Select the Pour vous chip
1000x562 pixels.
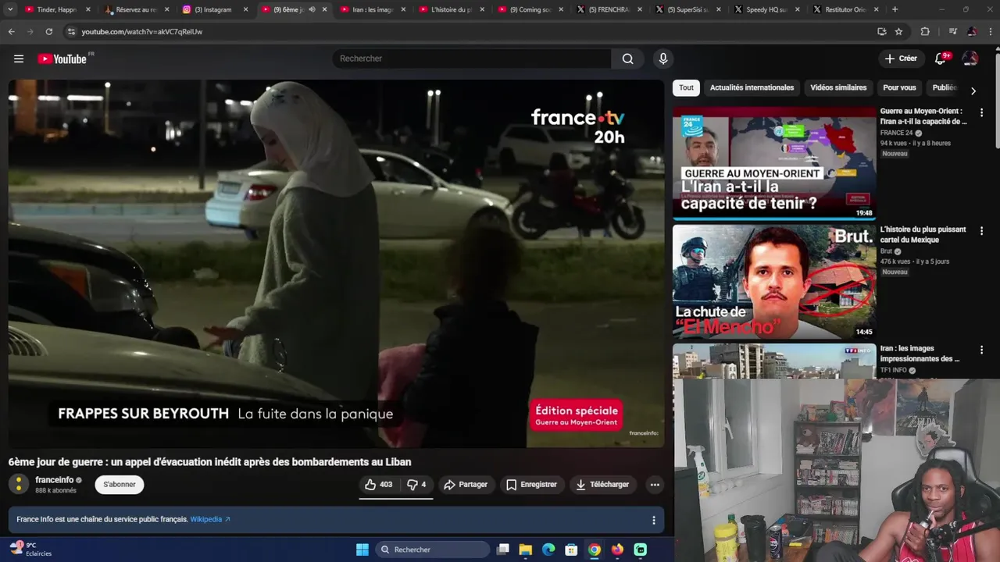pyautogui.click(x=899, y=87)
